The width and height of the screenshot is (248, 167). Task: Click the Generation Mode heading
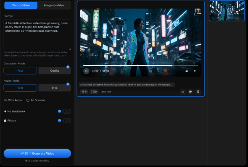(14, 64)
